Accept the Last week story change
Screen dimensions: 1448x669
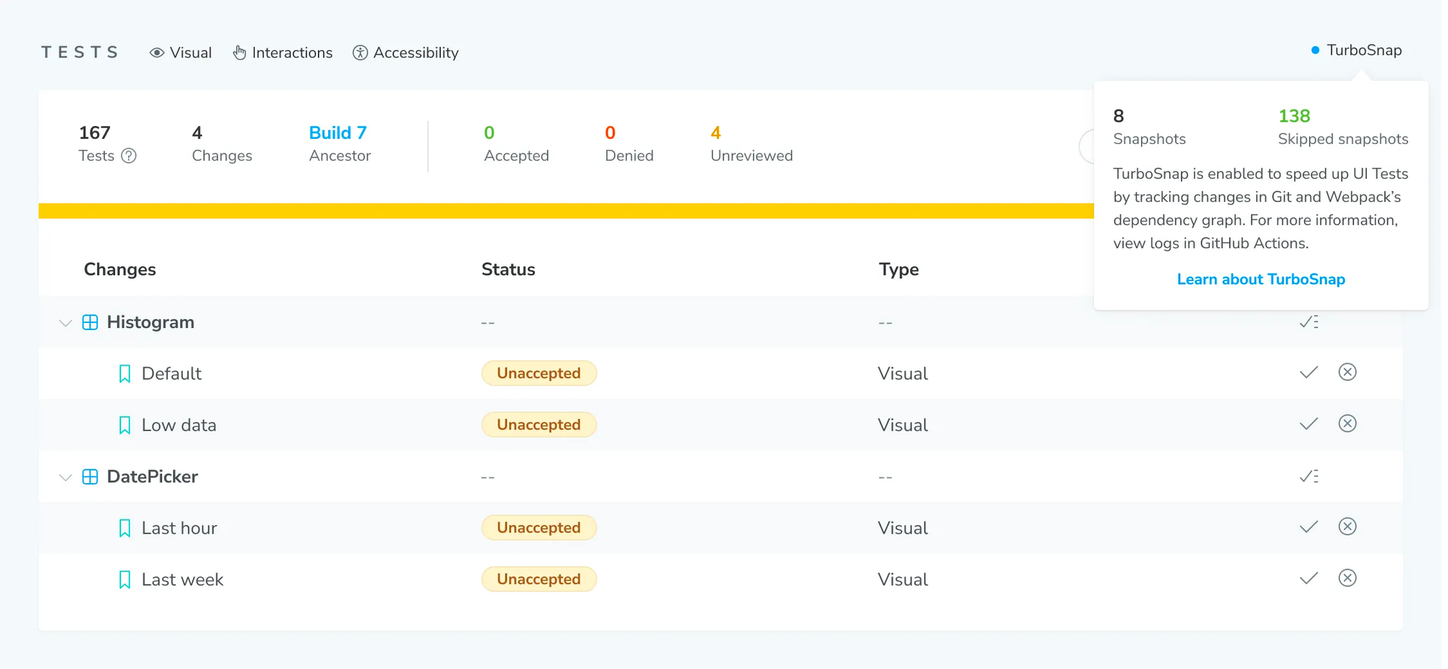click(x=1308, y=578)
